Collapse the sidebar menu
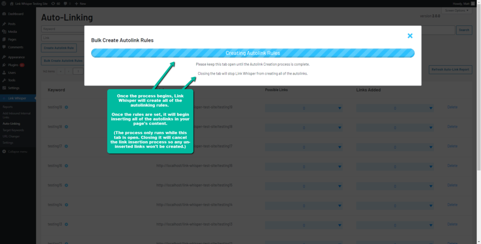Viewport: 481px width, 244px height. point(15,152)
